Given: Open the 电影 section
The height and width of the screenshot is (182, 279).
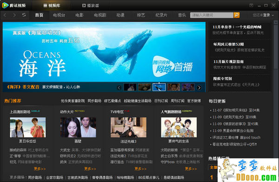Looking at the screenshot, I should (80, 15).
